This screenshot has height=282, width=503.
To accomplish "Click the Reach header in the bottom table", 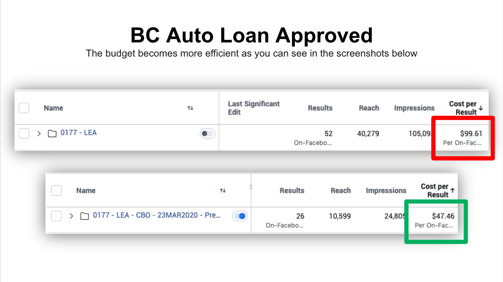I will click(x=340, y=190).
